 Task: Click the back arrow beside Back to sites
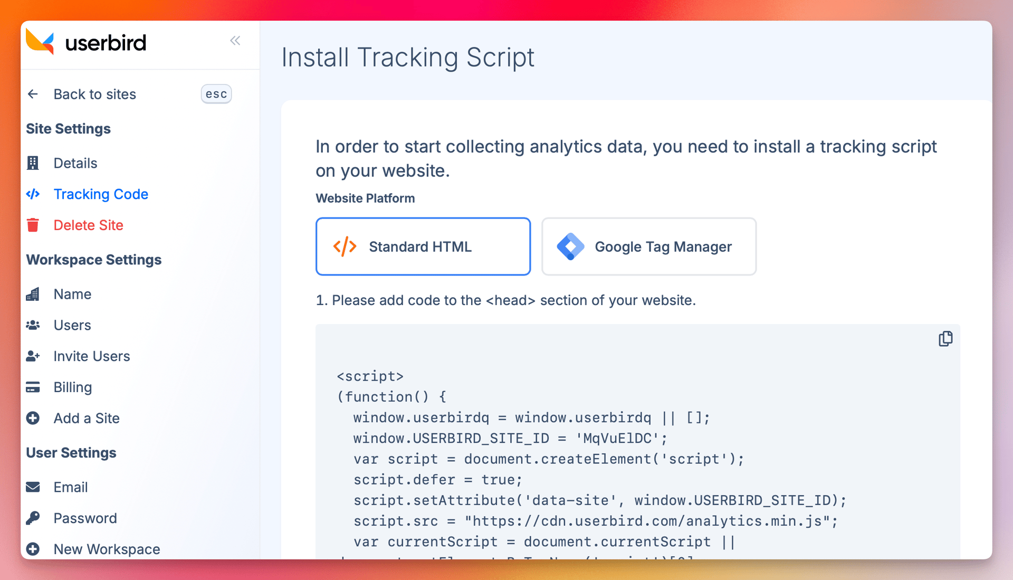pos(33,94)
